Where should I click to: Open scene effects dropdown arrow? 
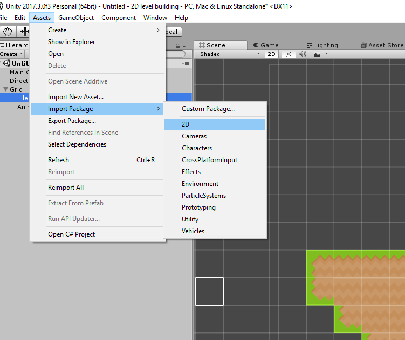tap(326, 54)
